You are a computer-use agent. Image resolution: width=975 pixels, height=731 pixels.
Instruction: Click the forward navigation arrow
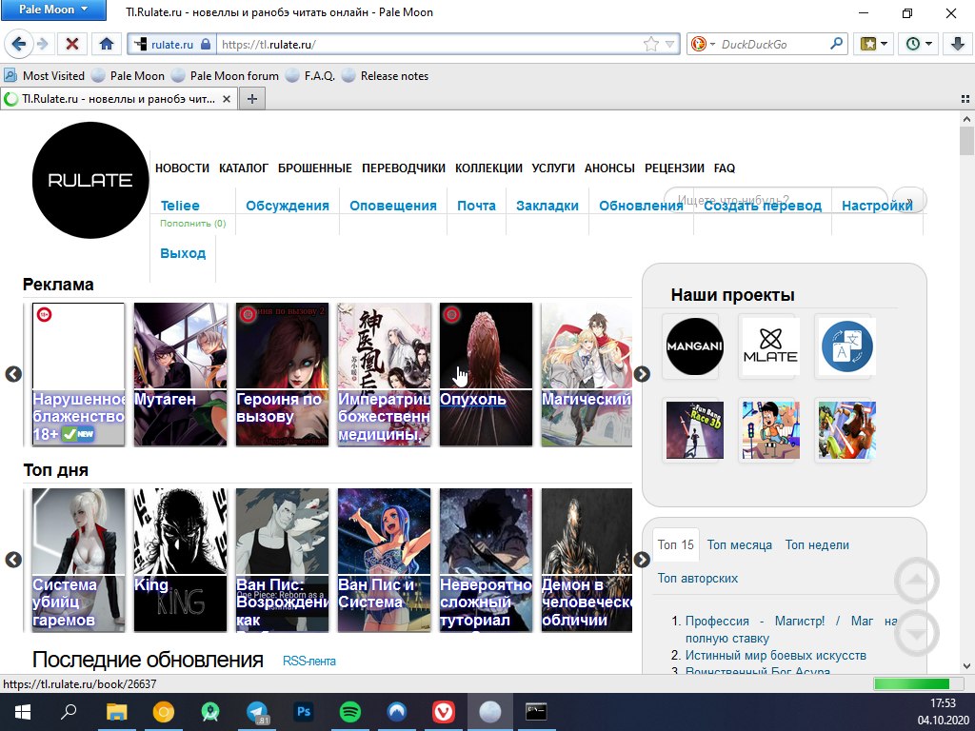click(x=42, y=44)
